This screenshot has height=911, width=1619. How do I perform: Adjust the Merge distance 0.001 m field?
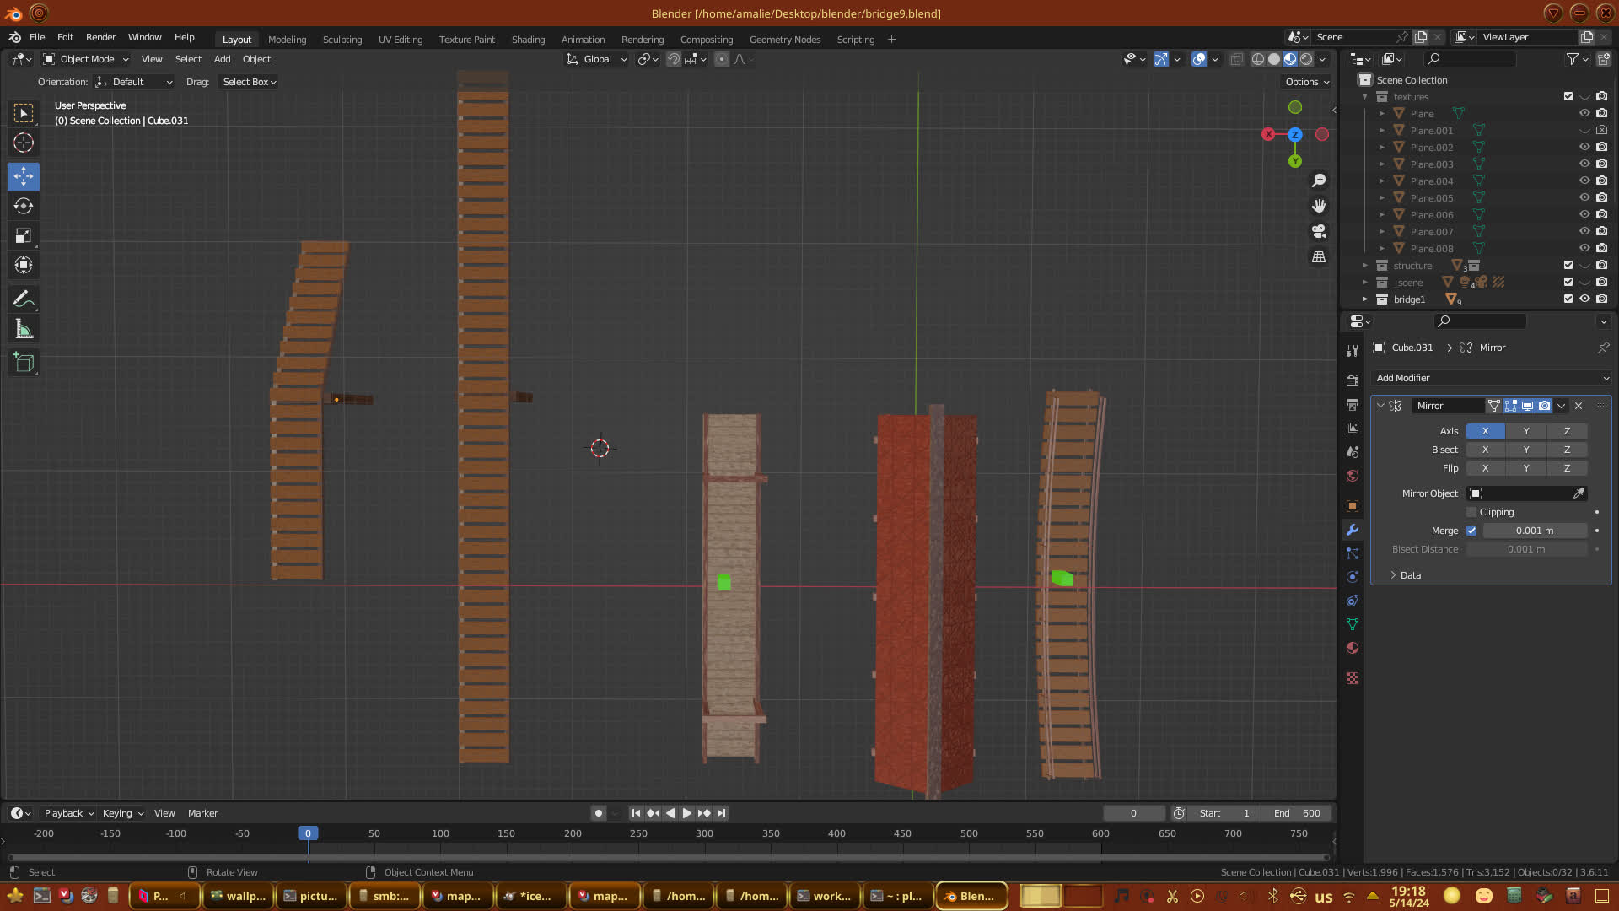click(1534, 531)
